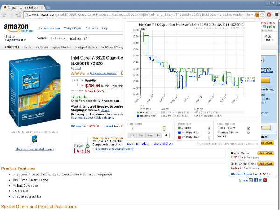Screen dimensions: 280x210
Task: Click the browser address bar URL
Action: (139, 14)
